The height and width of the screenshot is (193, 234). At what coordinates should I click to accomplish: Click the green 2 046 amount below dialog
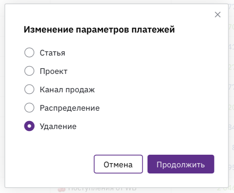point(225,189)
